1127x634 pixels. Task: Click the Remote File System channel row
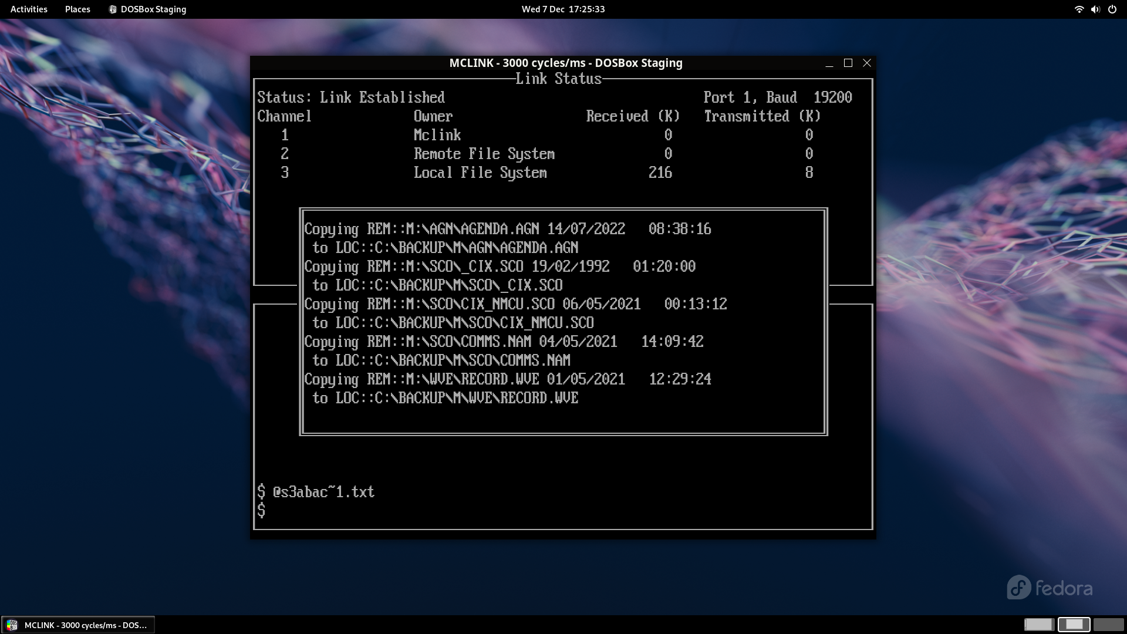point(483,154)
